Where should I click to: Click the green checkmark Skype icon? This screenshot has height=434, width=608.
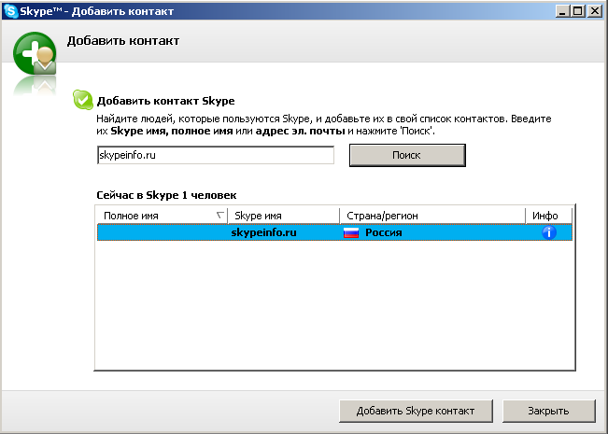tap(82, 100)
